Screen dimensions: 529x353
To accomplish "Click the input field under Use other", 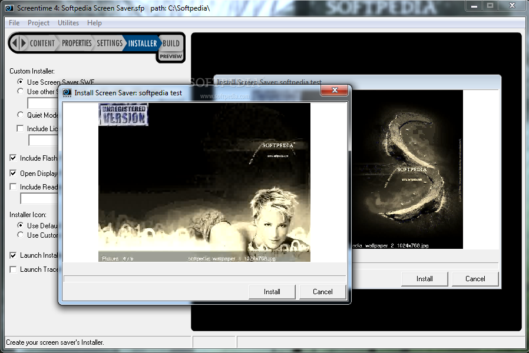I will tap(43, 103).
